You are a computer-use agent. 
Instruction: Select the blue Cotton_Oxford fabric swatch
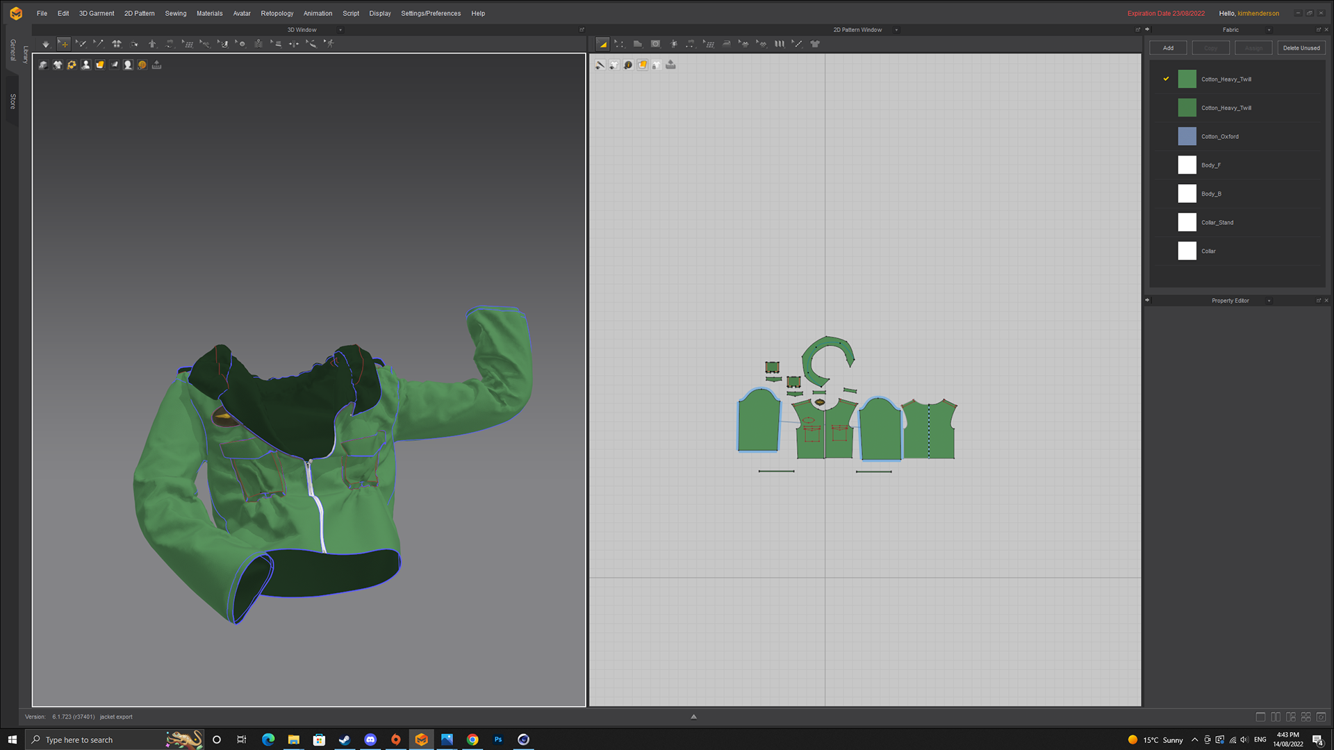(1187, 136)
